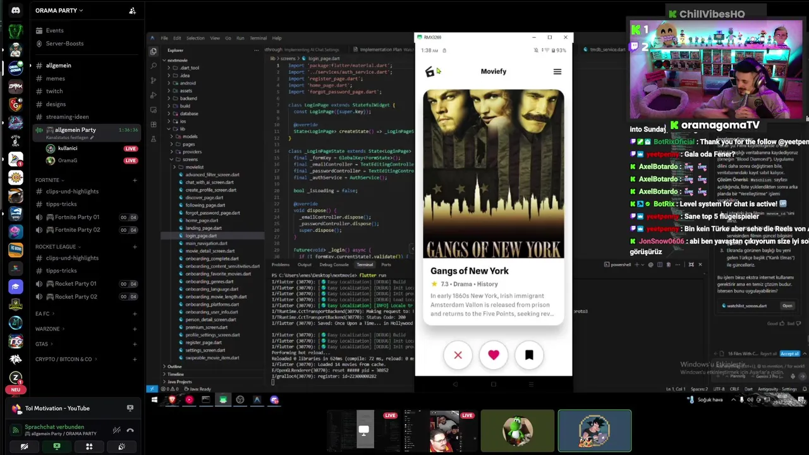Open the Terminal menu in the menu bar
809x455 pixels.
tap(258, 38)
